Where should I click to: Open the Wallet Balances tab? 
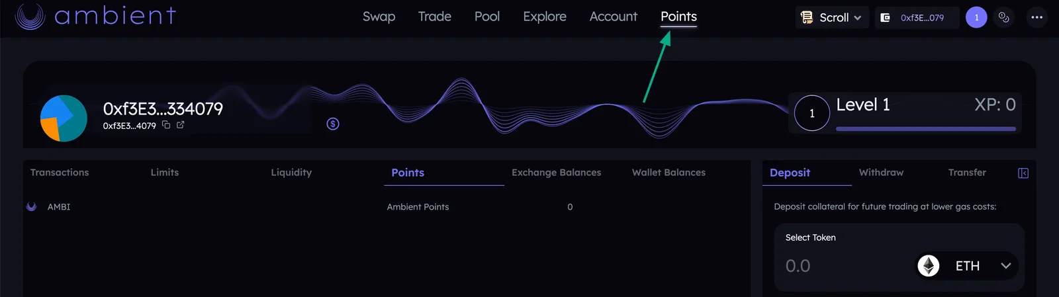[668, 173]
